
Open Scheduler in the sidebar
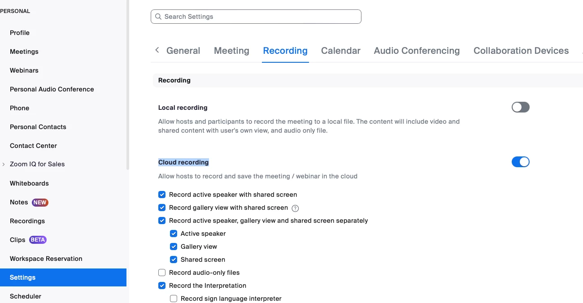(x=26, y=296)
